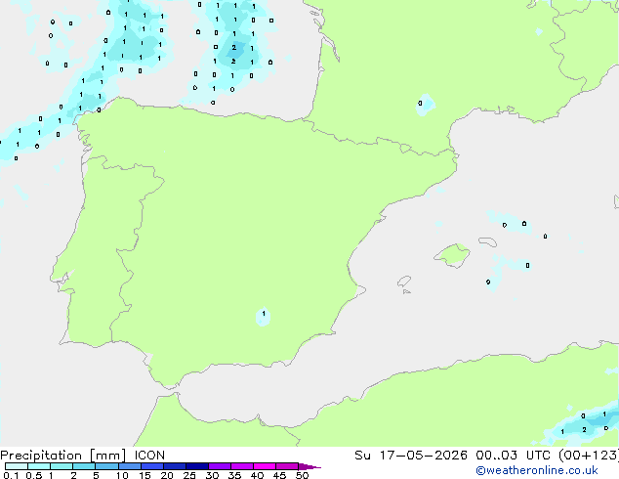
Task: Select the 30–35 mm purple legend swatch
Action: tap(220, 466)
